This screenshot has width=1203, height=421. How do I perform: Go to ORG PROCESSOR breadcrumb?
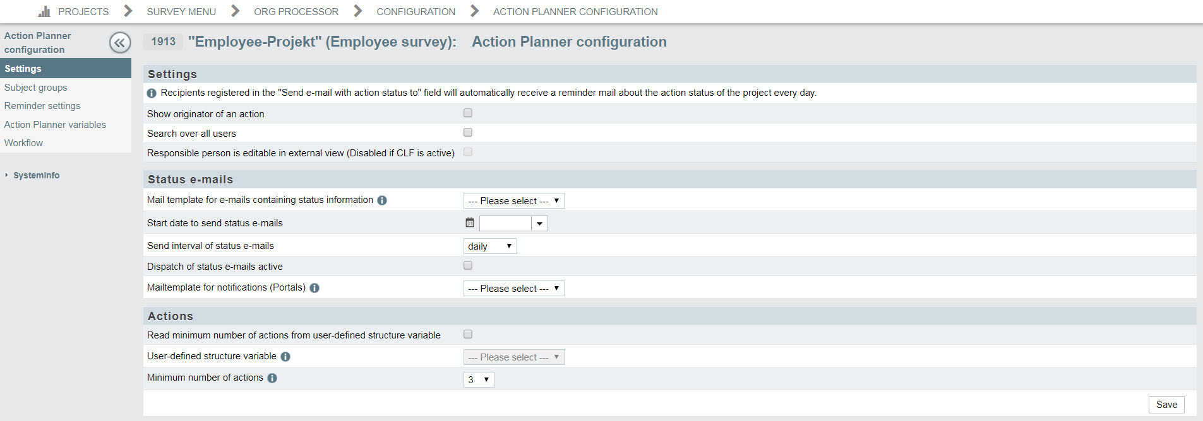pos(296,12)
